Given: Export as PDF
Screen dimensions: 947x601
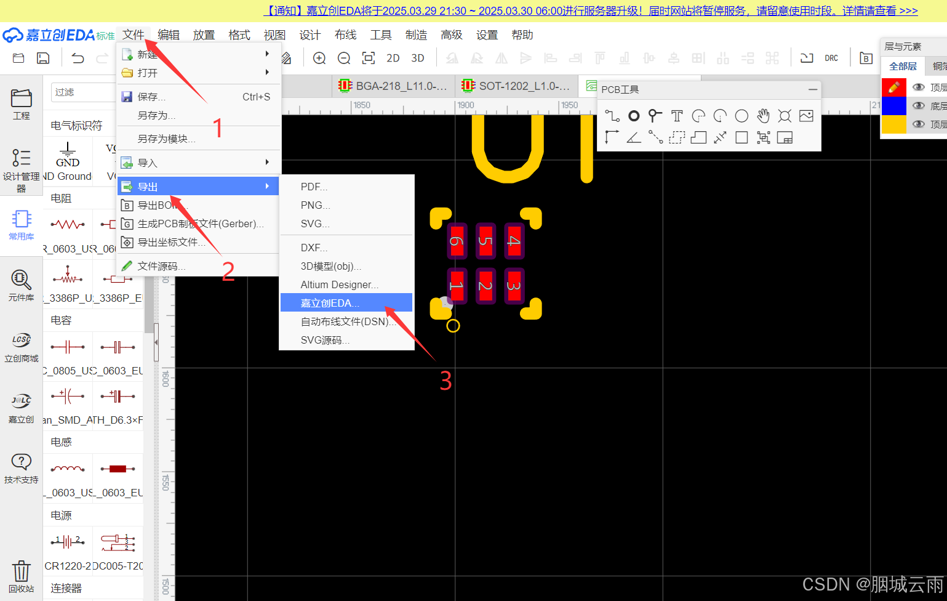Looking at the screenshot, I should 346,187.
